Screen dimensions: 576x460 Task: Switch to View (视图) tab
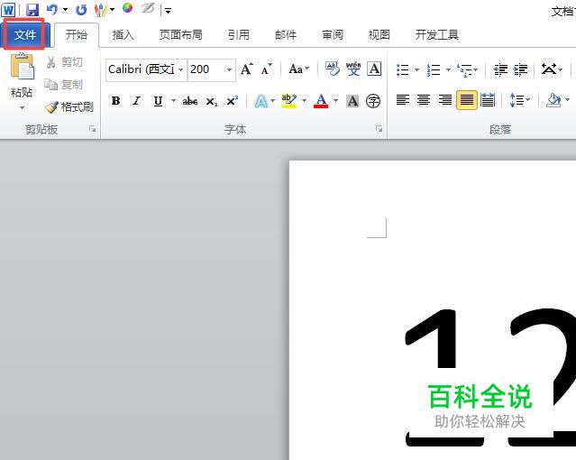[x=379, y=35]
